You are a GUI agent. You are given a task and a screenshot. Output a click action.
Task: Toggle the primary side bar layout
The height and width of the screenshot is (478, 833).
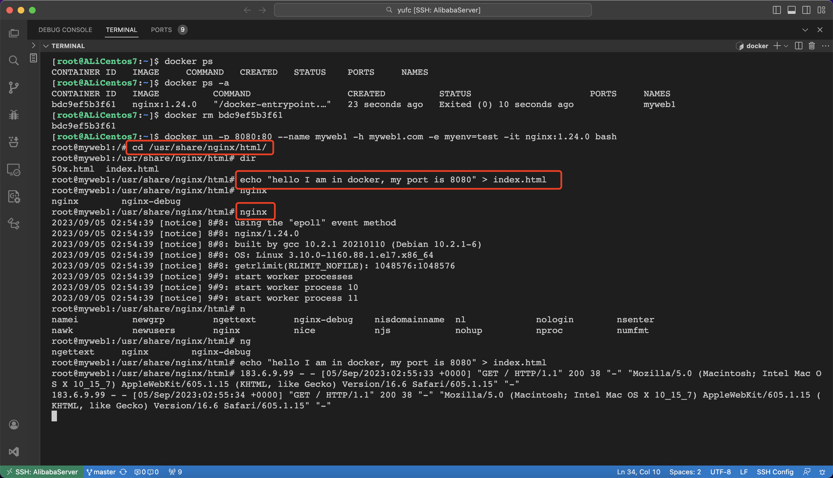click(777, 10)
